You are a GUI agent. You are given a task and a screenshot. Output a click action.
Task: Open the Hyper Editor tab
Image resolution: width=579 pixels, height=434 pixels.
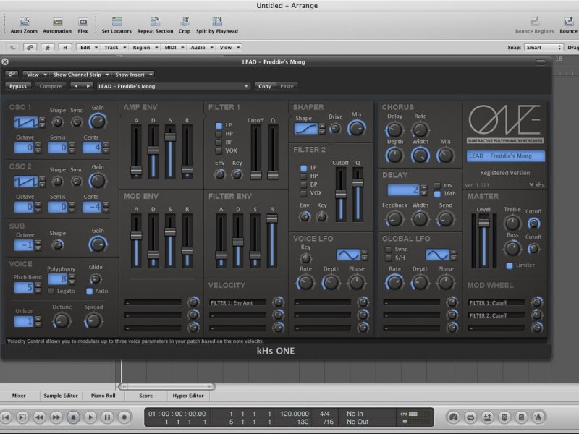(188, 396)
